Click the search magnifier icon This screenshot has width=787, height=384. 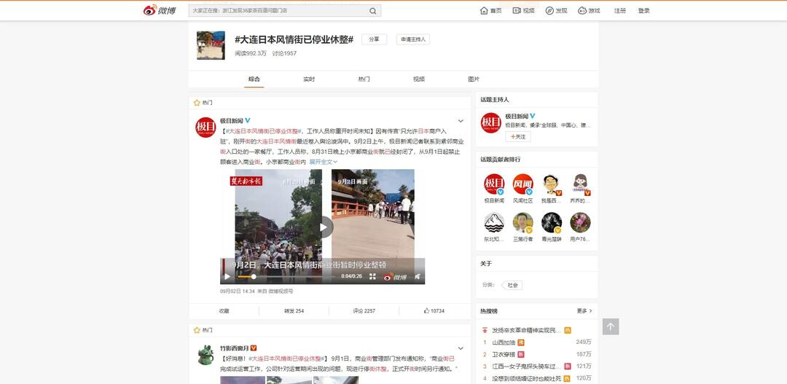373,11
